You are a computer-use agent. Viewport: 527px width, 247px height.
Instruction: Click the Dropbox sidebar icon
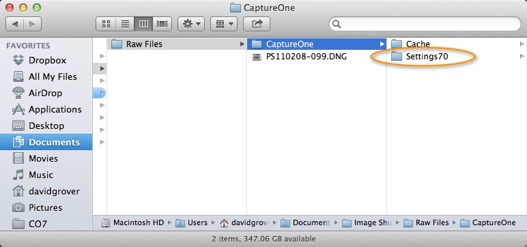(18, 60)
